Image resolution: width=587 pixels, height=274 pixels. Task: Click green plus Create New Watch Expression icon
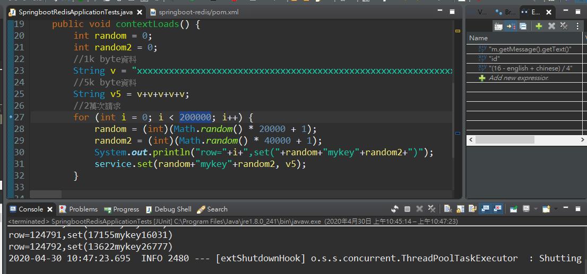click(539, 26)
